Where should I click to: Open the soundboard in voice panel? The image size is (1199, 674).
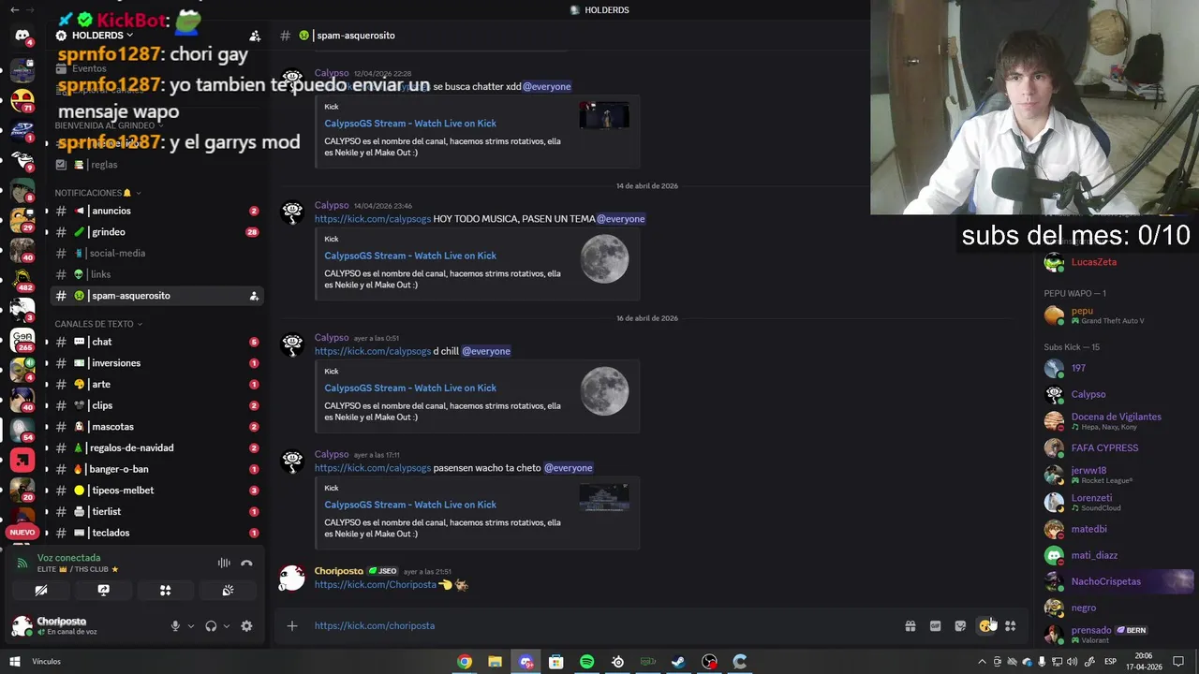[x=228, y=591]
